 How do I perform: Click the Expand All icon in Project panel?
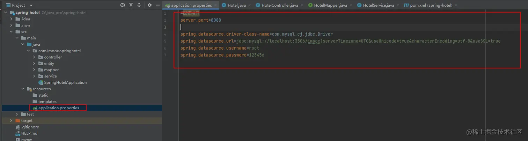pyautogui.click(x=131, y=5)
